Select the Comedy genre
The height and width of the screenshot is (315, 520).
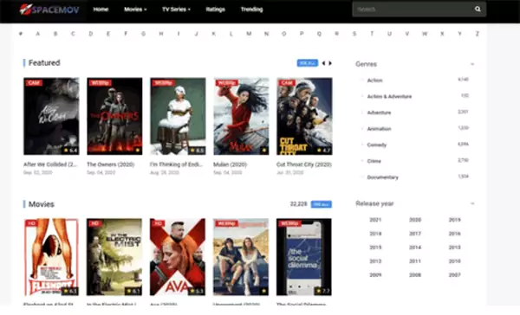[x=377, y=145]
